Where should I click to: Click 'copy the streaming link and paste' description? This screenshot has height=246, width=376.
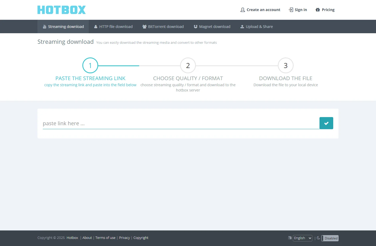pyautogui.click(x=90, y=85)
